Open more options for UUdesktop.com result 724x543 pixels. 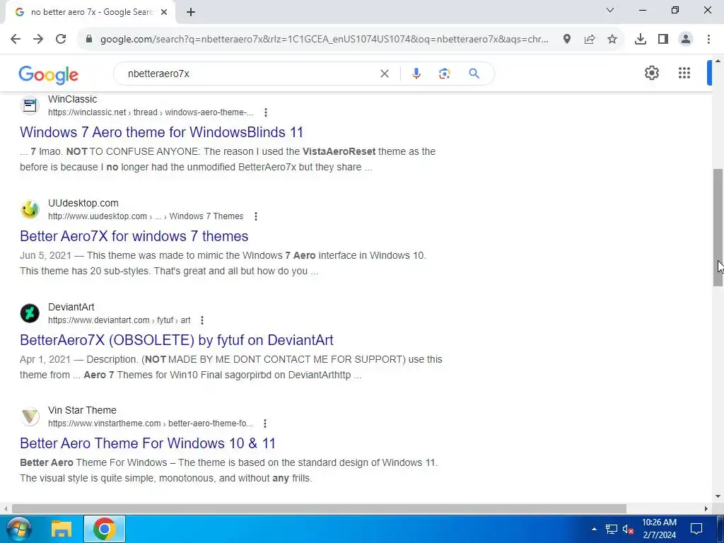[x=256, y=216]
